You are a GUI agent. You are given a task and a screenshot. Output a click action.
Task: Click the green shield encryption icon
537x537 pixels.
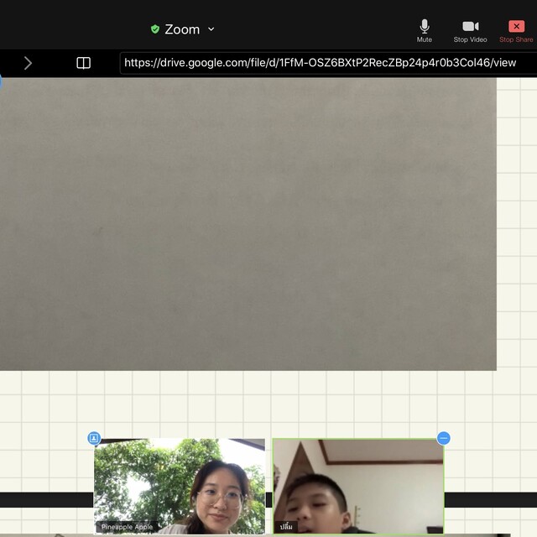click(x=155, y=29)
